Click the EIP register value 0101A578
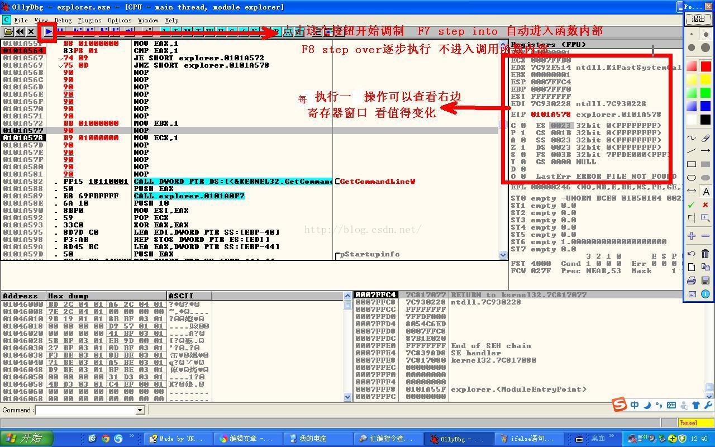 (x=551, y=115)
